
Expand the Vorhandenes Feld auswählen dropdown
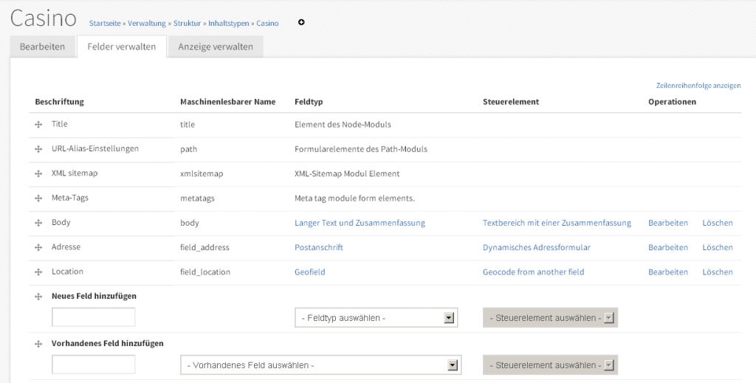pyautogui.click(x=320, y=365)
